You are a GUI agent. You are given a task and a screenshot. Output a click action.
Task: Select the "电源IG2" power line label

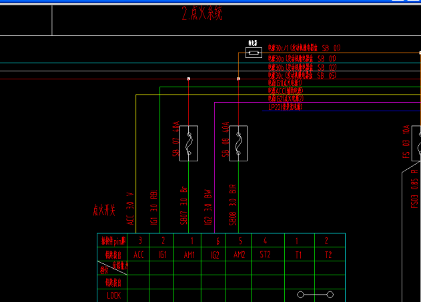click(x=286, y=99)
